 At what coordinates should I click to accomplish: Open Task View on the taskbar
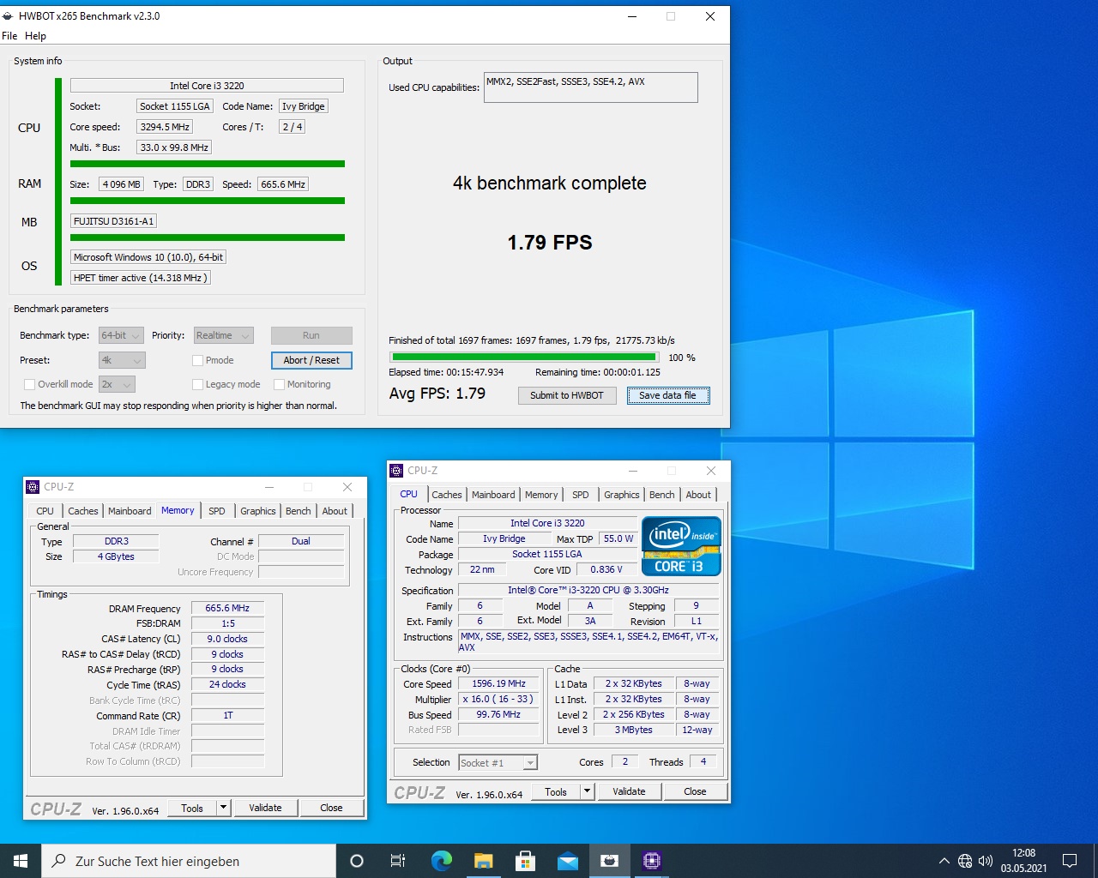[x=398, y=861]
